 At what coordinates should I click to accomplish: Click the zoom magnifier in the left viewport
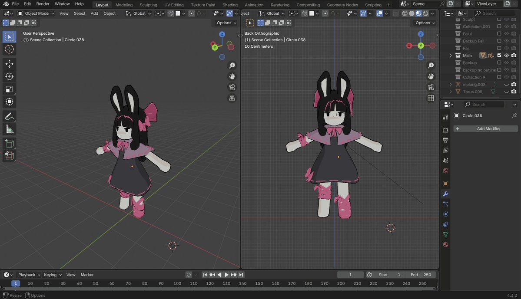(232, 66)
